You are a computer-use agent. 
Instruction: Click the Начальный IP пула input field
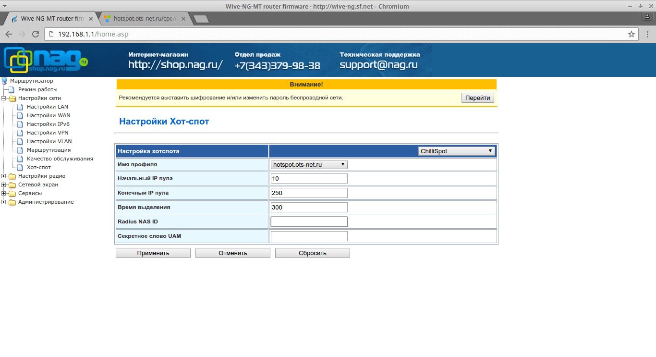309,179
